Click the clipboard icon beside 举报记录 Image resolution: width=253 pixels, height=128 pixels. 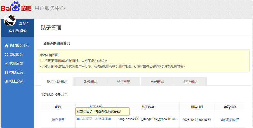[x=7, y=72]
